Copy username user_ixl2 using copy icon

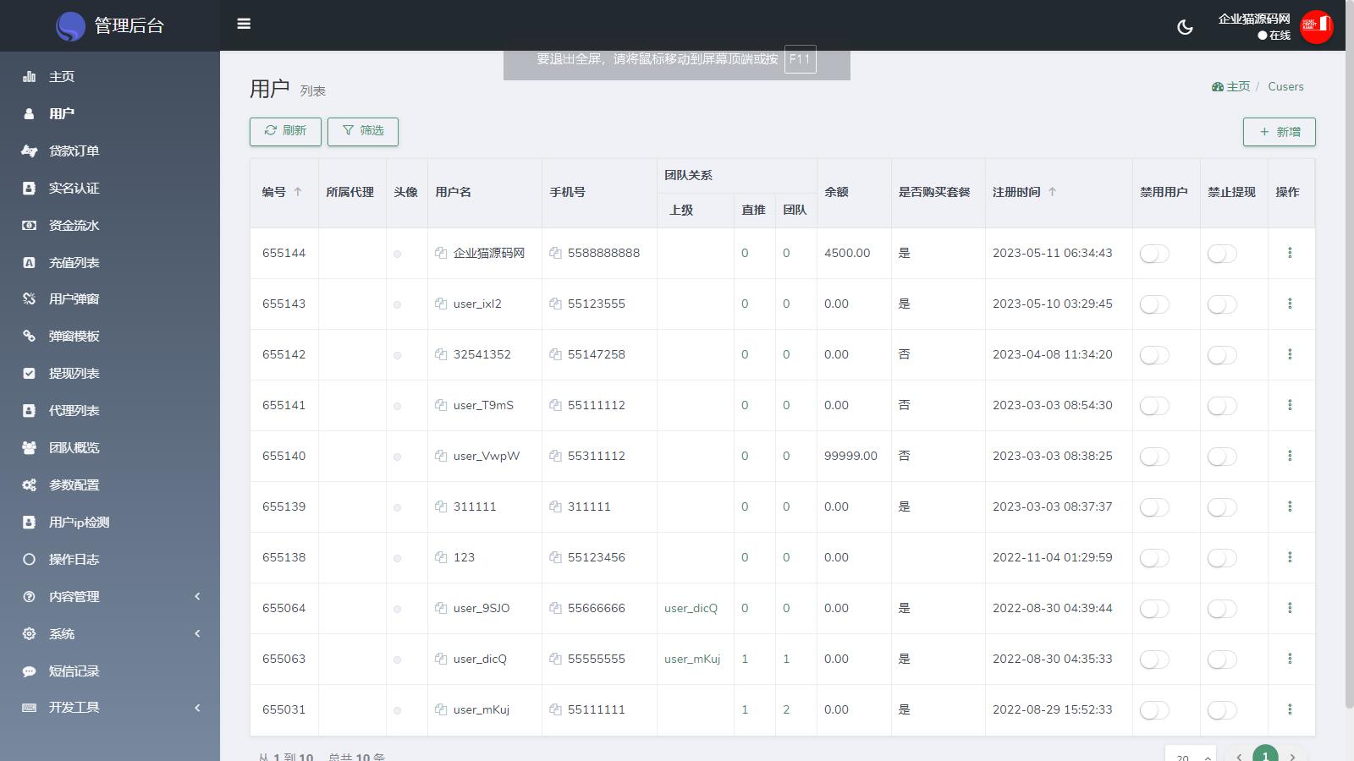click(x=441, y=304)
